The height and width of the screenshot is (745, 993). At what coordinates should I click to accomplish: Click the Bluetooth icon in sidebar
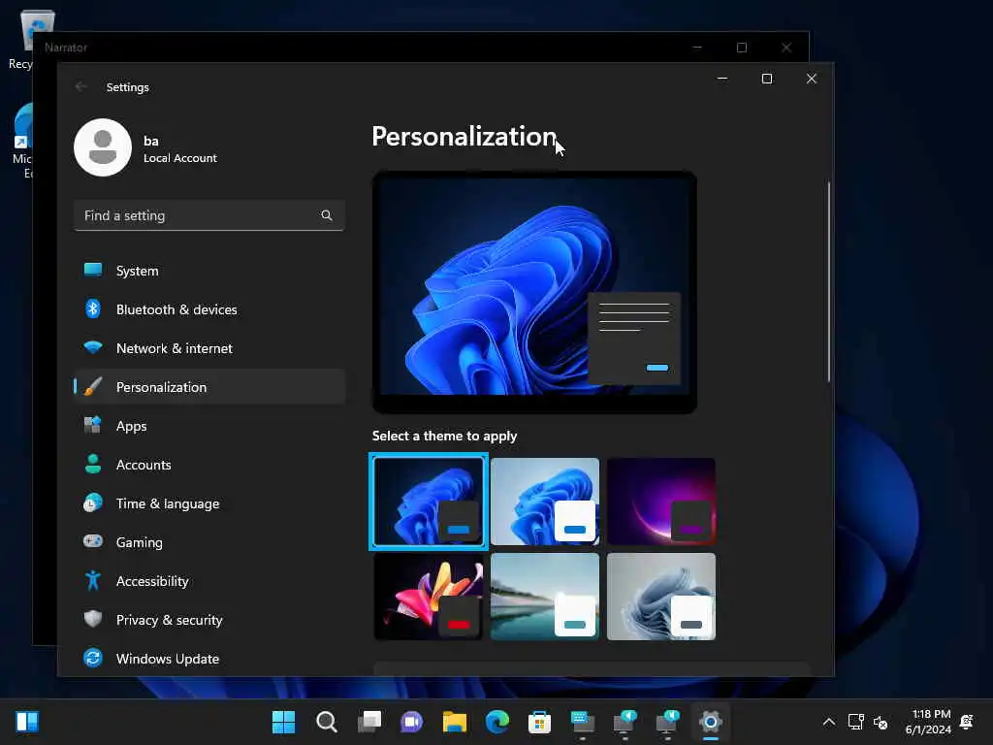click(93, 308)
